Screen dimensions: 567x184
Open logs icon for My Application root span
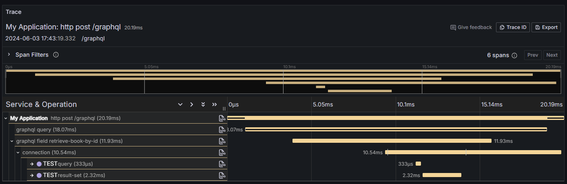[222, 118]
